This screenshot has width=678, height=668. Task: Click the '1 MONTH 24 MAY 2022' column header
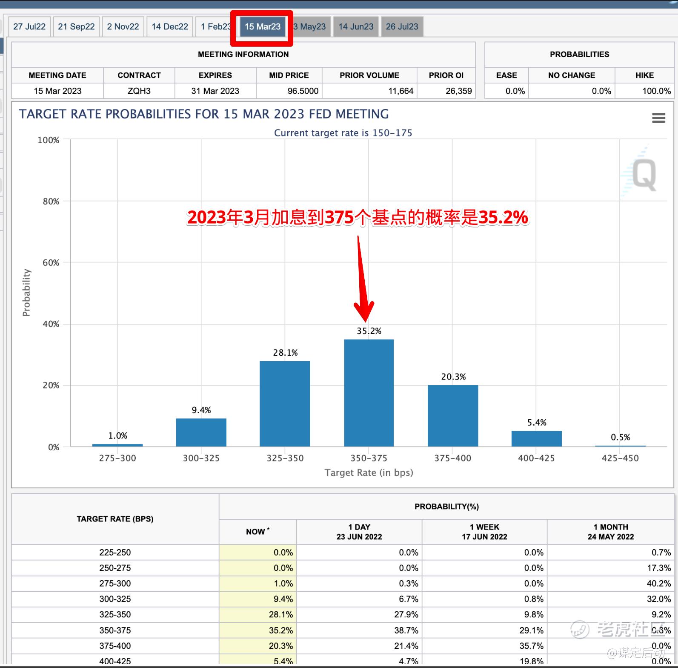[611, 532]
